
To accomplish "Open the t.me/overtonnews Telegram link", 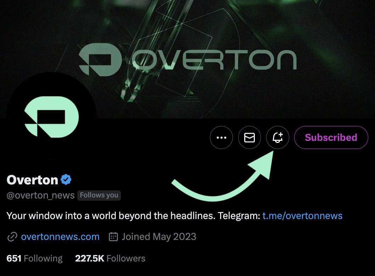I will click(302, 216).
